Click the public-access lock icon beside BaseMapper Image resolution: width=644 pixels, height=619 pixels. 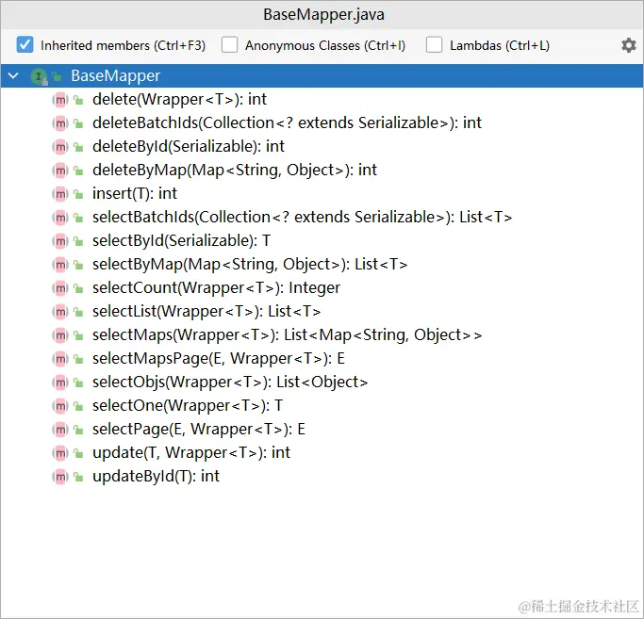click(57, 76)
